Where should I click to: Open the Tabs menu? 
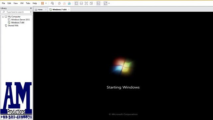click(28, 3)
